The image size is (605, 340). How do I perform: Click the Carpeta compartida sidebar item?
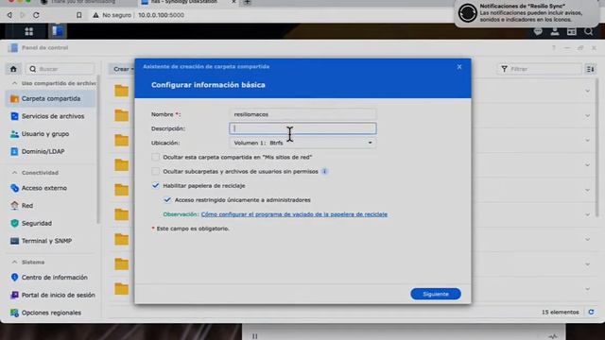point(51,98)
